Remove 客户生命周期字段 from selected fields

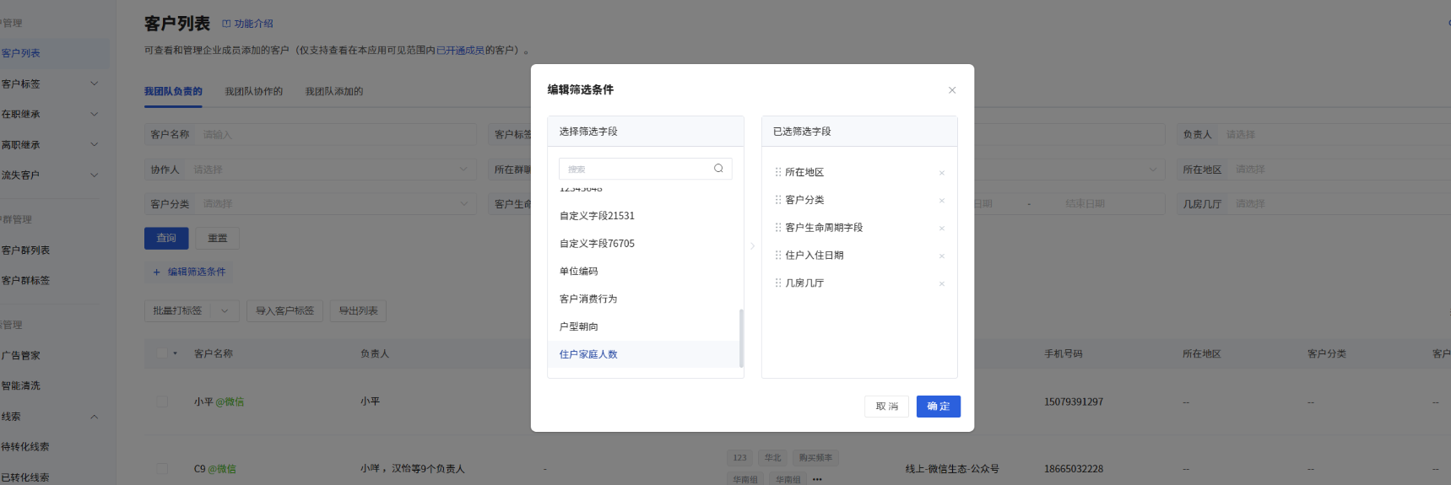click(x=942, y=229)
